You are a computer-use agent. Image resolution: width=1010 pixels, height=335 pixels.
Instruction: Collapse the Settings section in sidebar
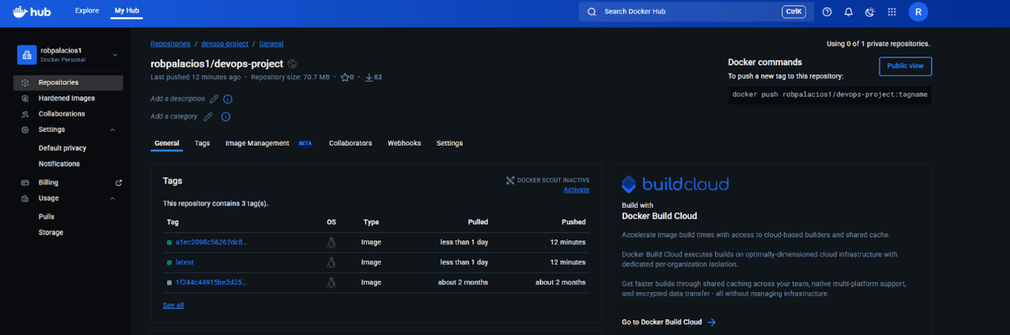[113, 129]
